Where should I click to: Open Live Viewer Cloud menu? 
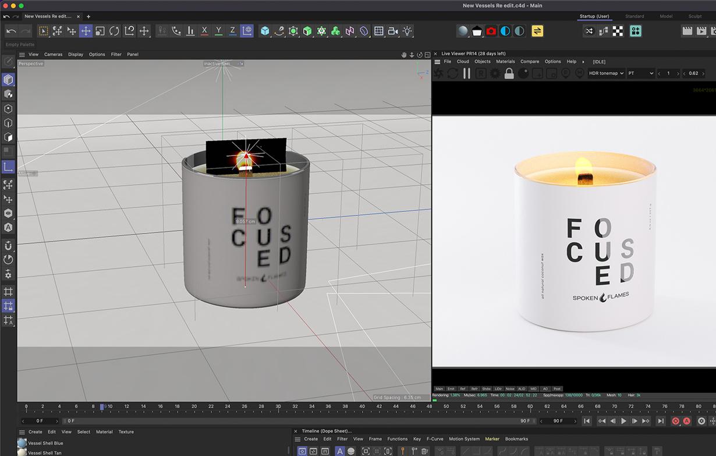click(x=463, y=61)
